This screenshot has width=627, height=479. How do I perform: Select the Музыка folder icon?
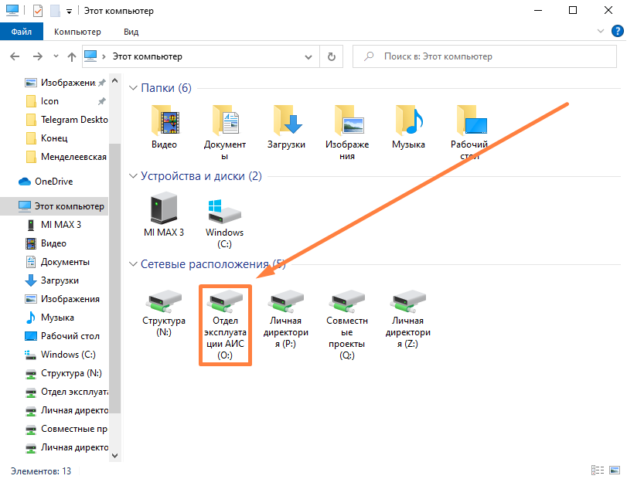408,122
